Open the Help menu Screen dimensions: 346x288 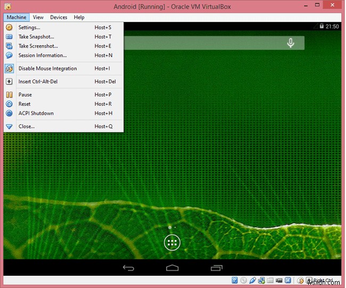(x=79, y=17)
